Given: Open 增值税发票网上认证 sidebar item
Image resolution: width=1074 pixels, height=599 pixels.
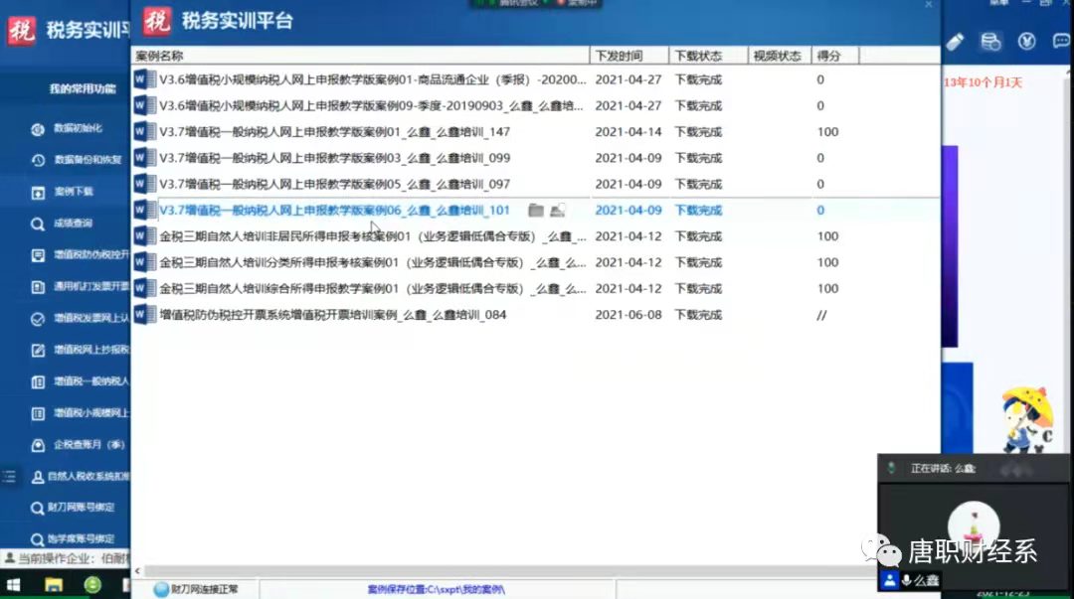Looking at the screenshot, I should pyautogui.click(x=80, y=318).
